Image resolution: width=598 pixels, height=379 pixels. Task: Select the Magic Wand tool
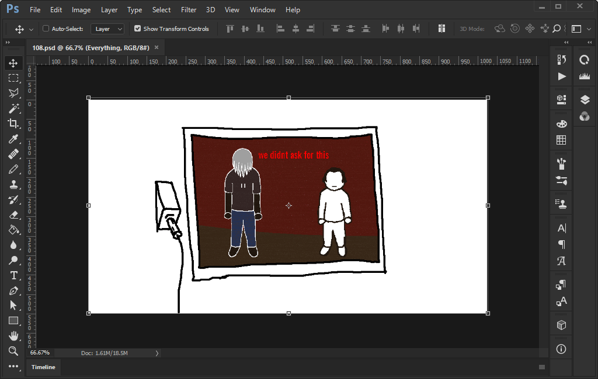13,108
